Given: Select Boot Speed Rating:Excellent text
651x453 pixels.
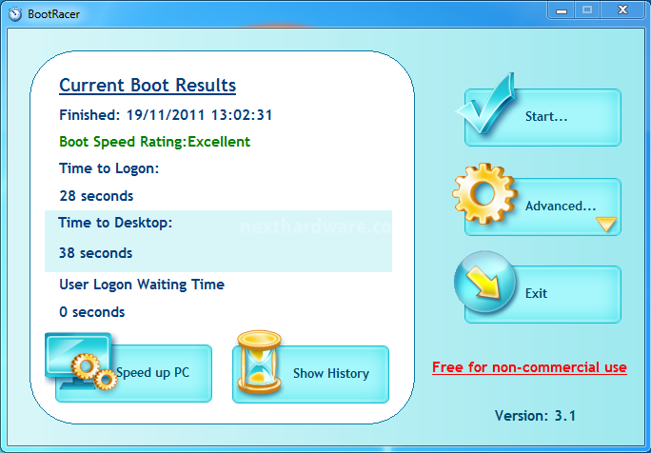Looking at the screenshot, I should 154,142.
